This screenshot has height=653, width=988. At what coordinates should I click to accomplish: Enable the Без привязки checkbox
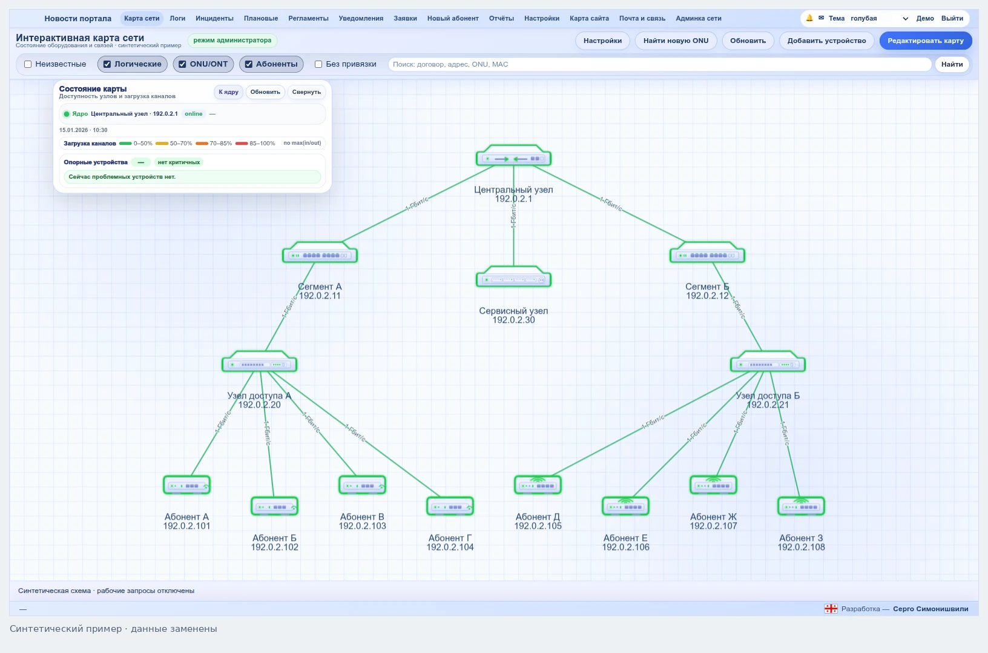pos(318,64)
